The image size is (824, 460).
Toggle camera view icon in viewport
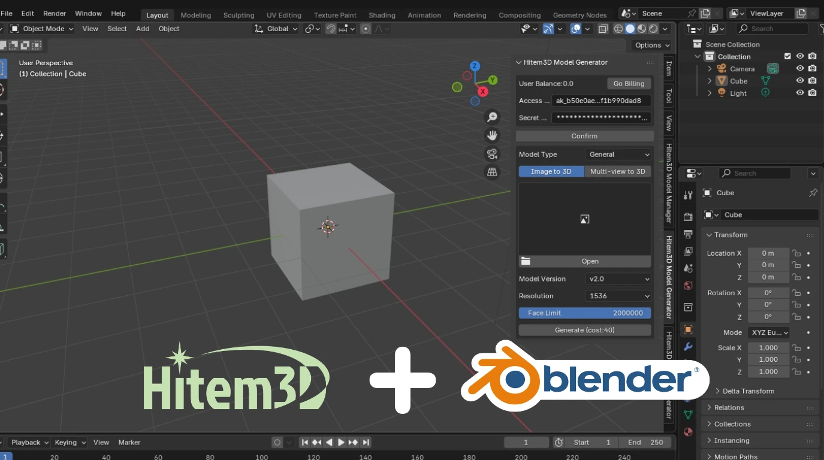point(492,154)
